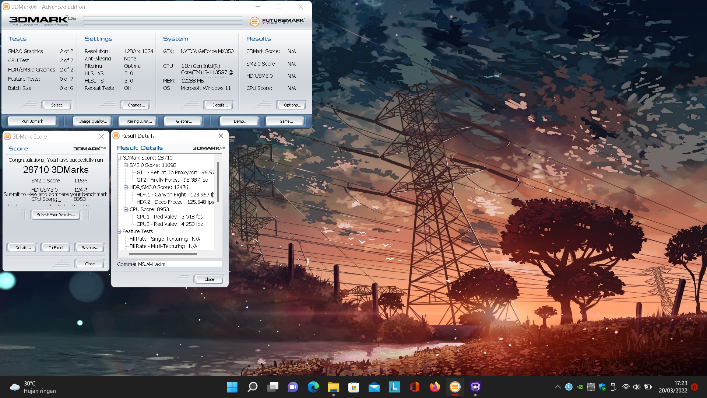Close Result Details with X button
Viewport: 707px width, 398px height.
(221, 136)
